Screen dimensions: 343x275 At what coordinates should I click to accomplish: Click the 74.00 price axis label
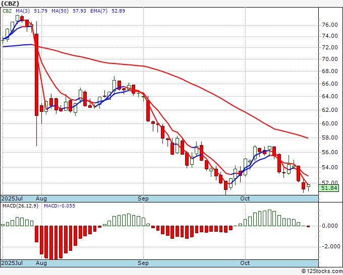coord(330,36)
